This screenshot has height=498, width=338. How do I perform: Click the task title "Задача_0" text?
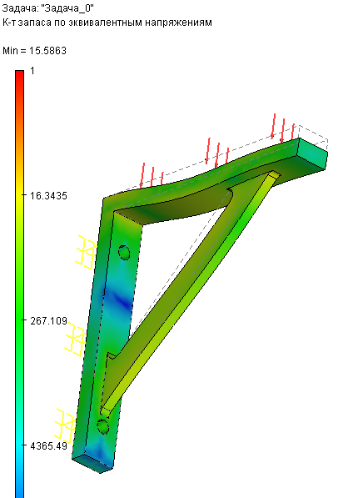(x=47, y=8)
